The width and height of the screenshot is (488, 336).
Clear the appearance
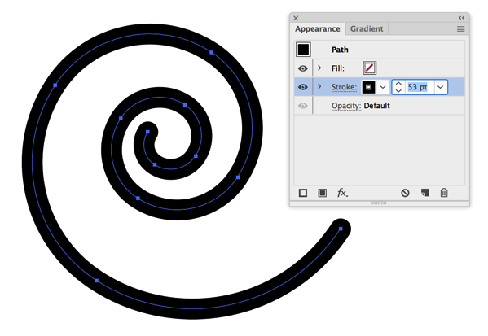pos(405,193)
